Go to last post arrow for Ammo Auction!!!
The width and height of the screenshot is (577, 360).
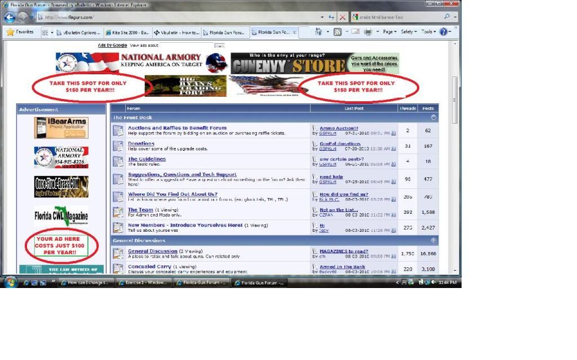coord(393,133)
